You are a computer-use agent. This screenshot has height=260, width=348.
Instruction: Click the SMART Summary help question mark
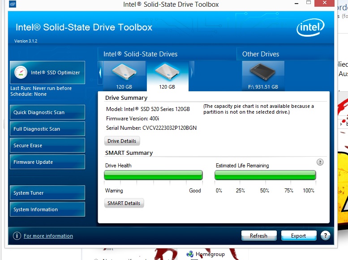point(320,162)
